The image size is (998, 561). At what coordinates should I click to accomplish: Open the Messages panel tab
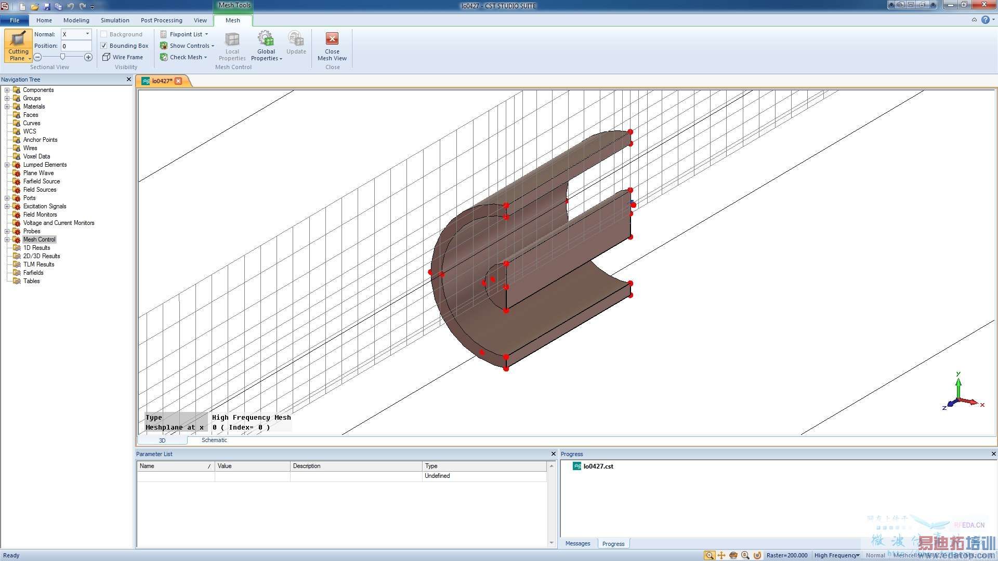tap(577, 543)
